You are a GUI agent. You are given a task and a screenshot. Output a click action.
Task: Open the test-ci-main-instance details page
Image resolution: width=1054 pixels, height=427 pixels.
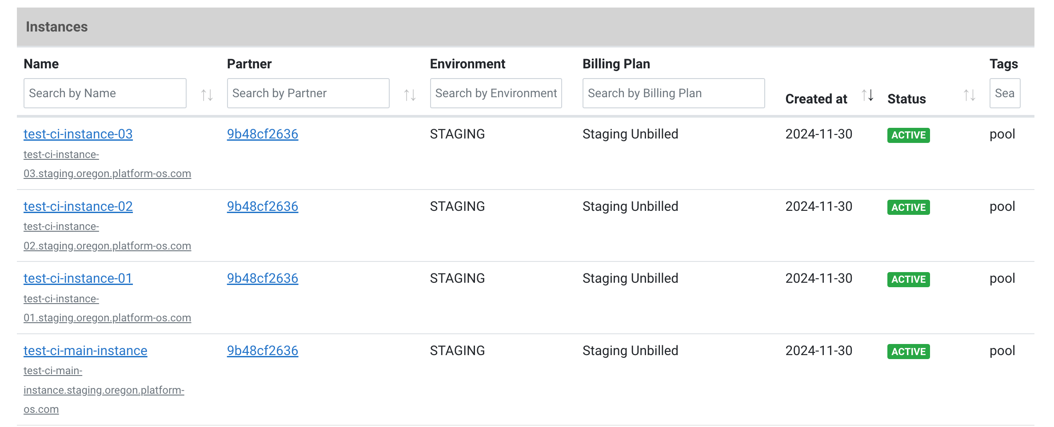point(85,350)
